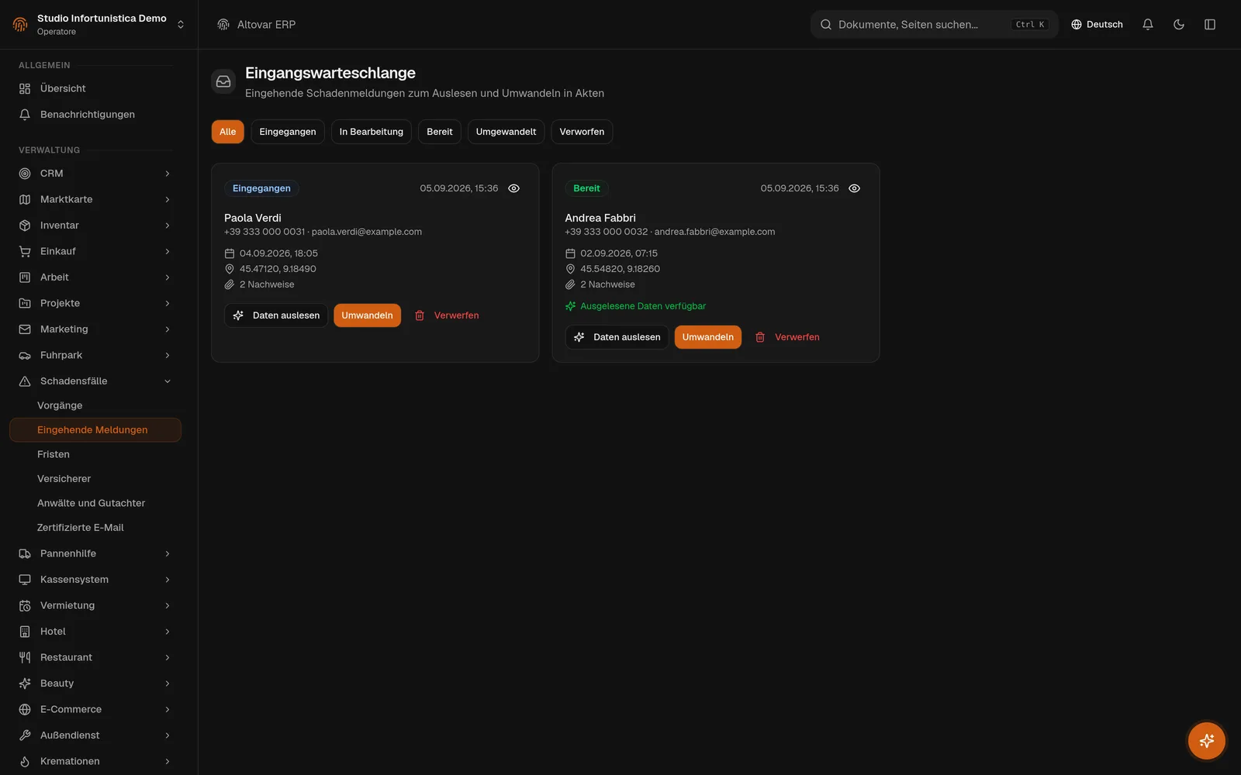
Task: Open the Deutsch language selector
Action: [1097, 25]
